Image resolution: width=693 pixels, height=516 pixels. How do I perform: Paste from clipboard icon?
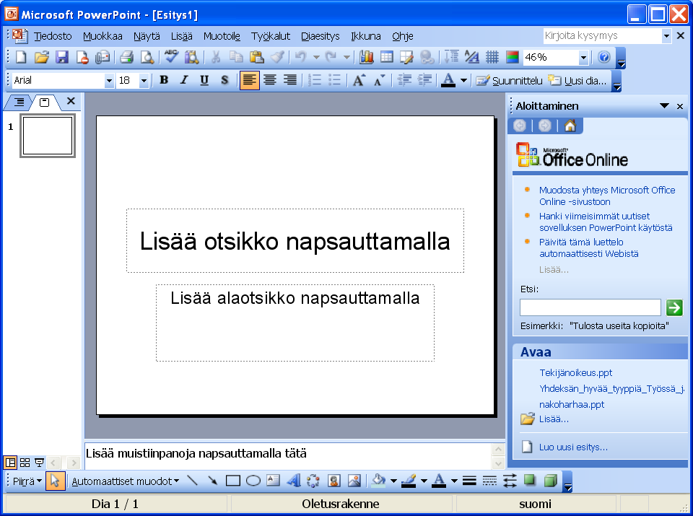[x=257, y=57]
